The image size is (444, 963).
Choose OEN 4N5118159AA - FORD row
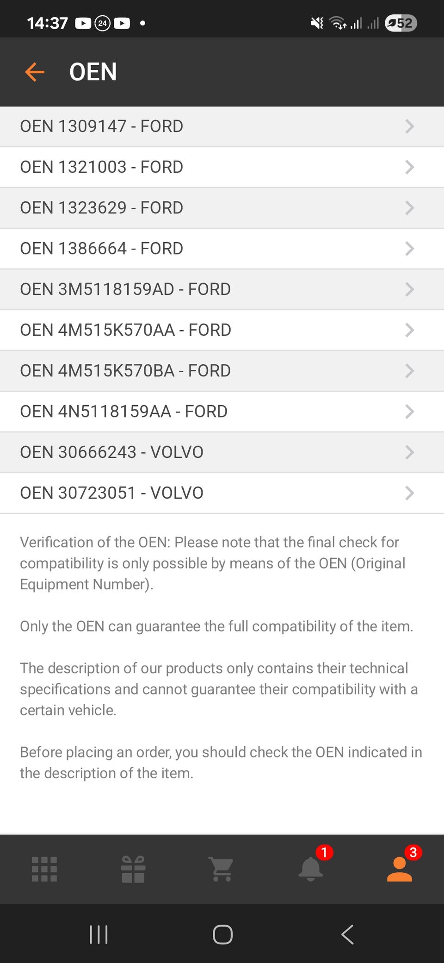coord(123,412)
